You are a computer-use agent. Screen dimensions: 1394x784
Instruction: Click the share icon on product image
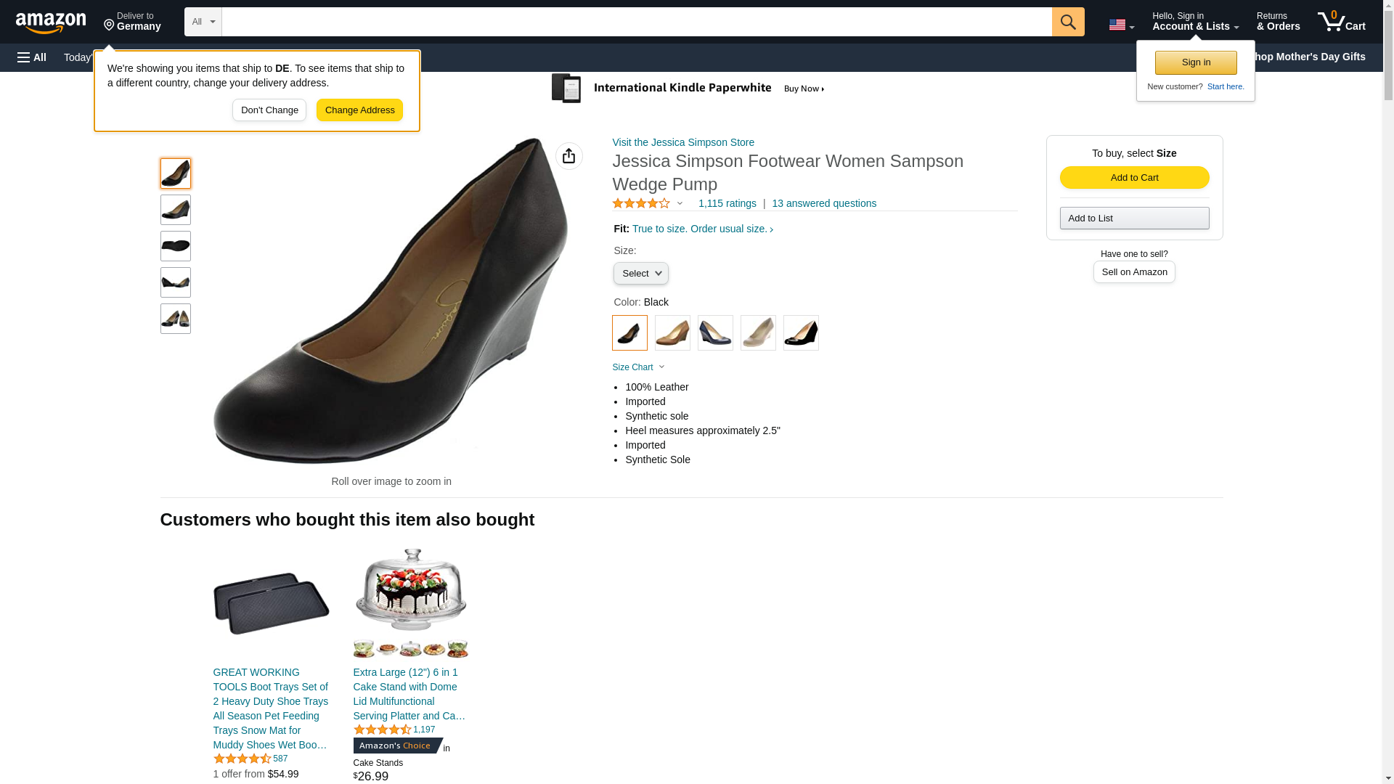tap(568, 156)
